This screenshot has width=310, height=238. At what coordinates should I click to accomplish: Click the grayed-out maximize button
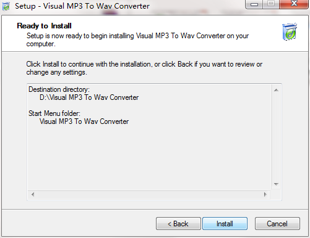[x=271, y=4]
